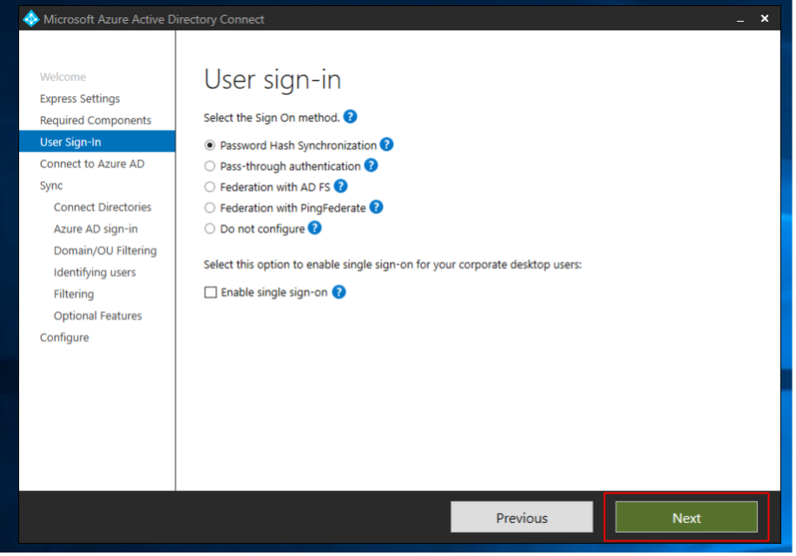Click the green Next button
796x556 pixels.
687,519
